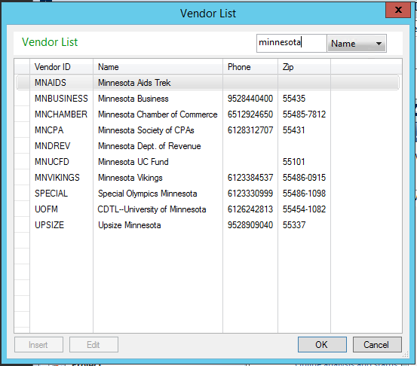Screen dimensions: 417x366
Task: Sort by Vendor ID column header
Action: point(61,67)
